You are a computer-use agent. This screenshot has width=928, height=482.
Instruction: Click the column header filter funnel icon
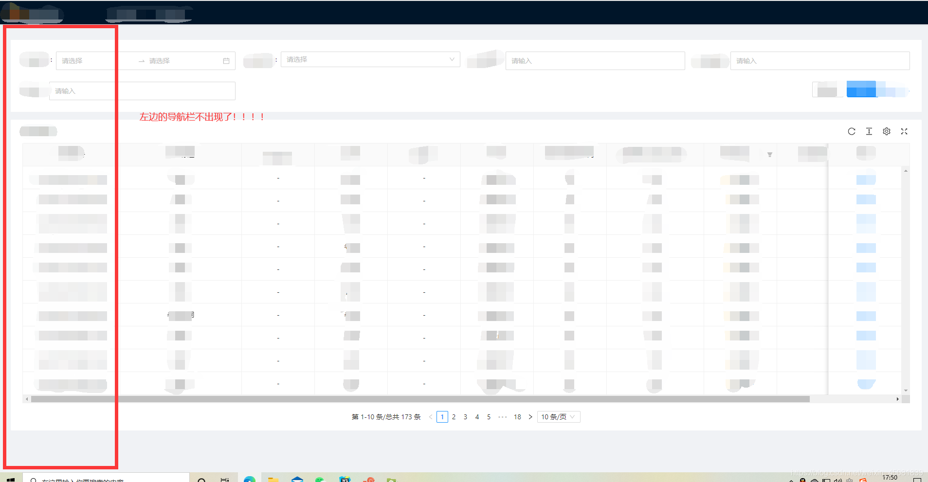769,155
